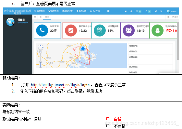Screen dimensions: 182x129
Task: Open the 案件办理 menu
Action: 54,11
